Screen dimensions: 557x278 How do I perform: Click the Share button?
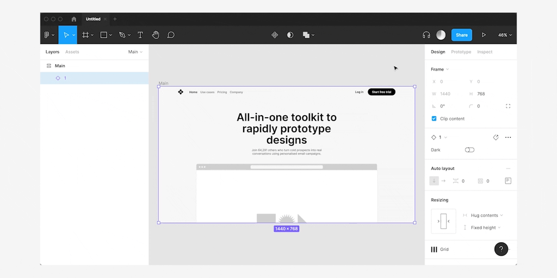coord(461,35)
